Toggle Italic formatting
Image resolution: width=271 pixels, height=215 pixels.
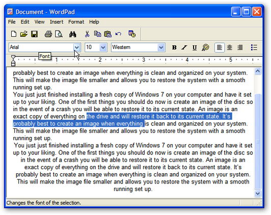pyautogui.click(x=184, y=47)
